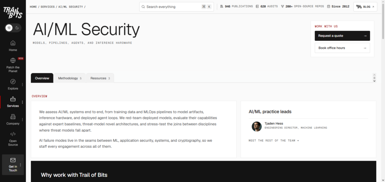385x182 pixels.
Task: Follow Meet the rest of the team link
Action: coord(274,141)
